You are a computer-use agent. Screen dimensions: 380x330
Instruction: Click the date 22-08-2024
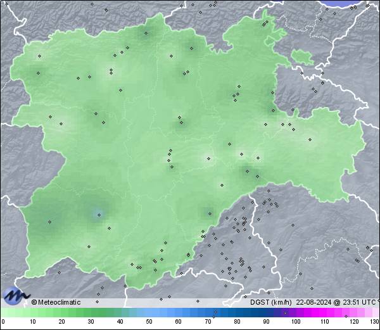coord(313,302)
